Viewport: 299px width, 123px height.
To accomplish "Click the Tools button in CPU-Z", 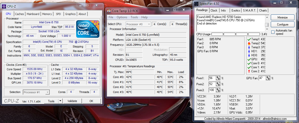I will pos(51,101).
